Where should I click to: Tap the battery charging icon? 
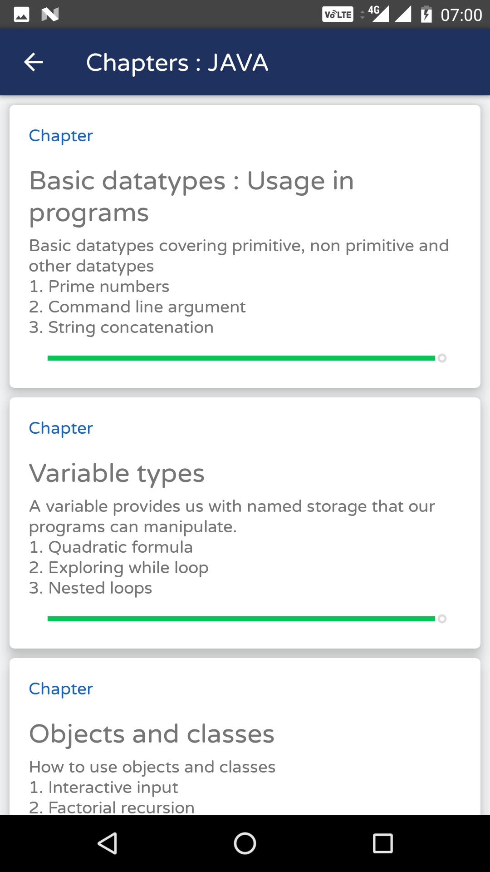coord(426,15)
